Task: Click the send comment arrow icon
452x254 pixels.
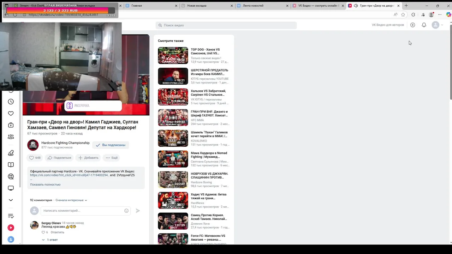Action: [x=138, y=211]
